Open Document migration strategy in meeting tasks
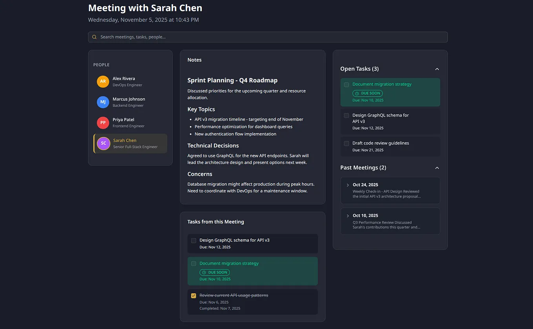This screenshot has height=329, width=533. [x=229, y=264]
